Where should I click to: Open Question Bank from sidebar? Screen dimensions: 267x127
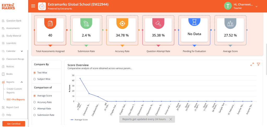pyautogui.click(x=14, y=21)
